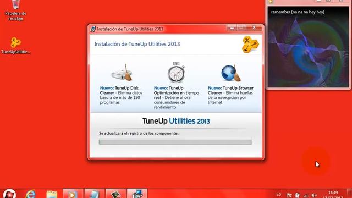The width and height of the screenshot is (352, 198).
Task: Close the TuneUp installer window
Action: coord(254,28)
